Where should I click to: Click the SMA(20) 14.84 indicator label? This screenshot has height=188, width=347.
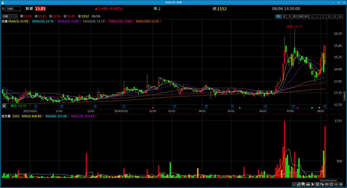(x=68, y=22)
